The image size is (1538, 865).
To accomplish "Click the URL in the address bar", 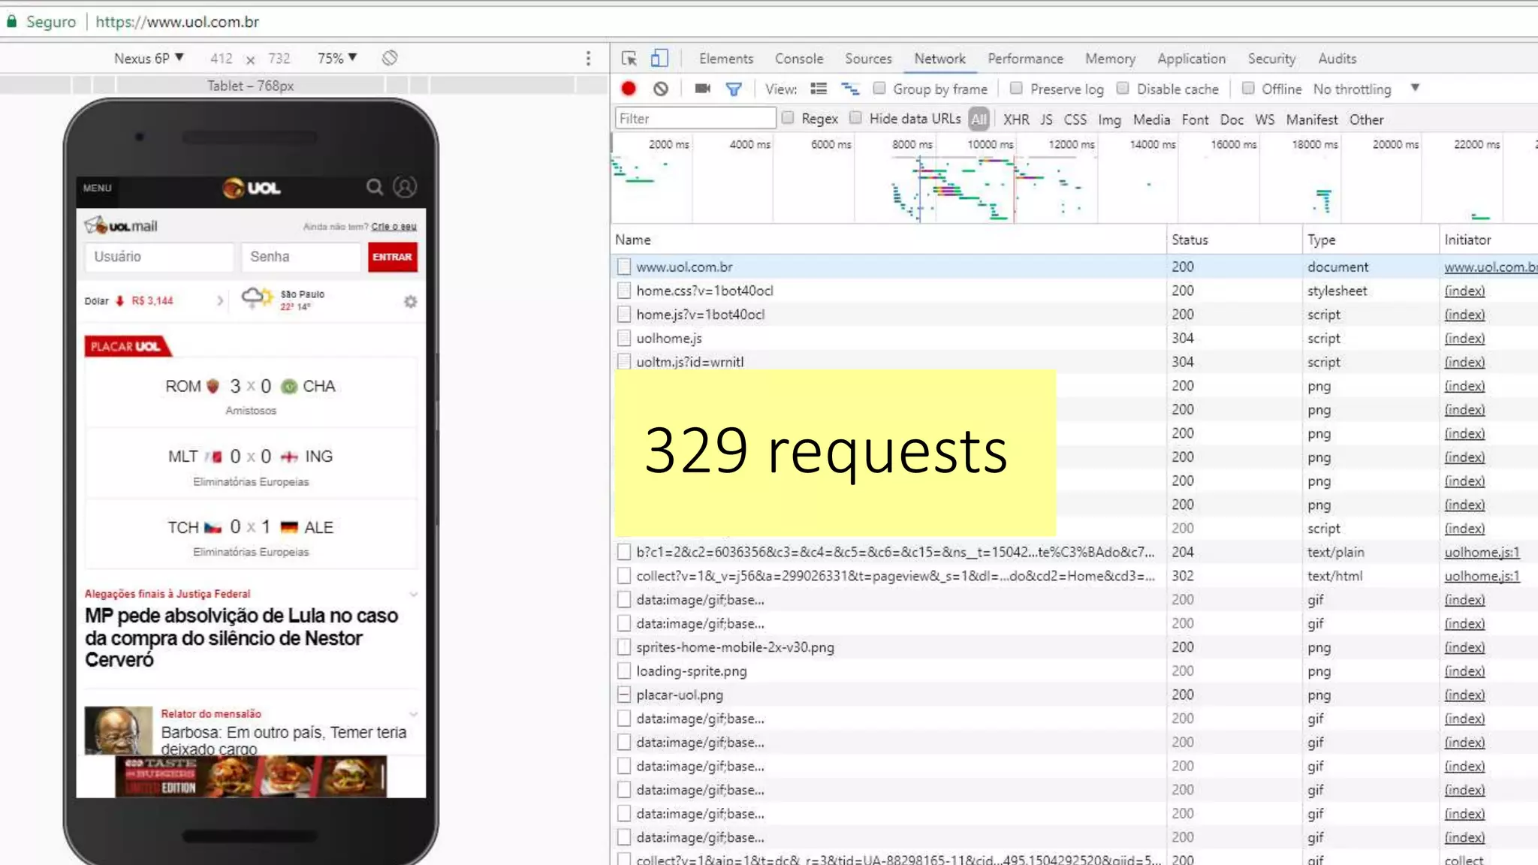I will (x=177, y=22).
